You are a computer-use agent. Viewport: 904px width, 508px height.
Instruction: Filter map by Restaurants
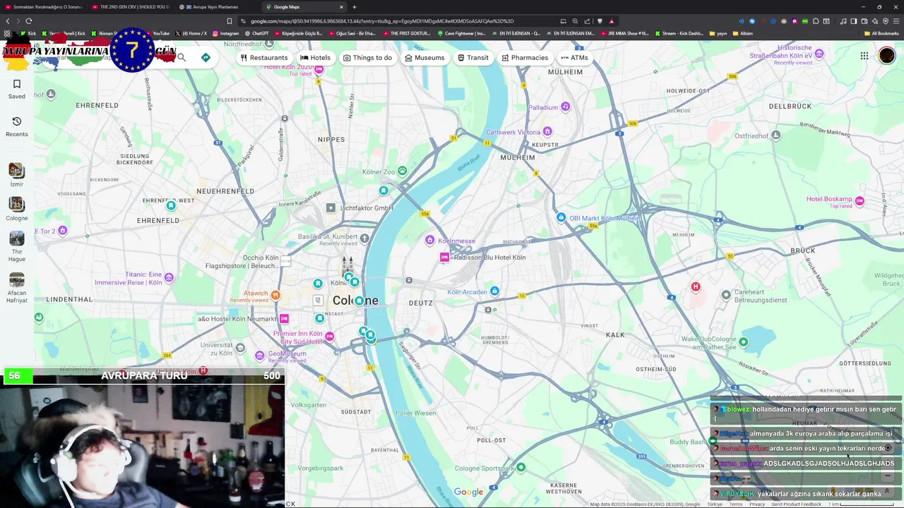(264, 58)
